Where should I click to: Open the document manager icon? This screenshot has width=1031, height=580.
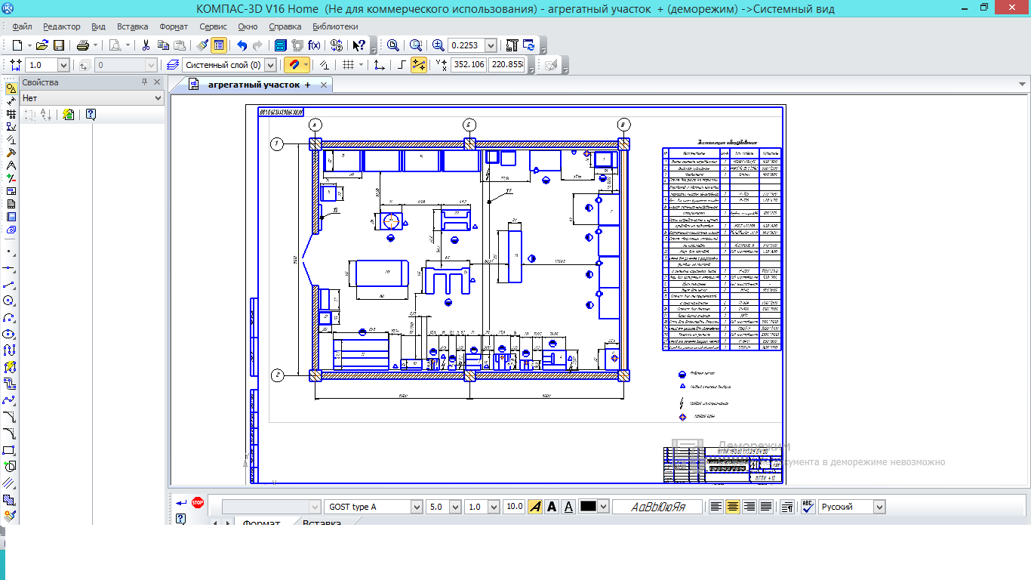(x=281, y=45)
